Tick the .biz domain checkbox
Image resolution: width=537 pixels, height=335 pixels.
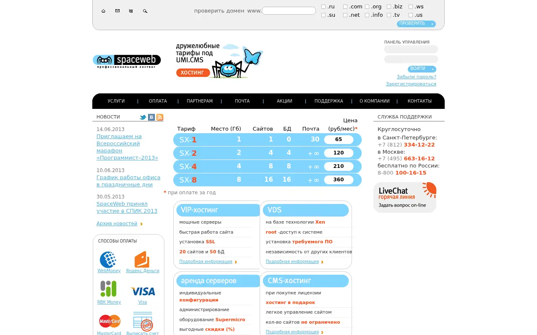pyautogui.click(x=389, y=7)
